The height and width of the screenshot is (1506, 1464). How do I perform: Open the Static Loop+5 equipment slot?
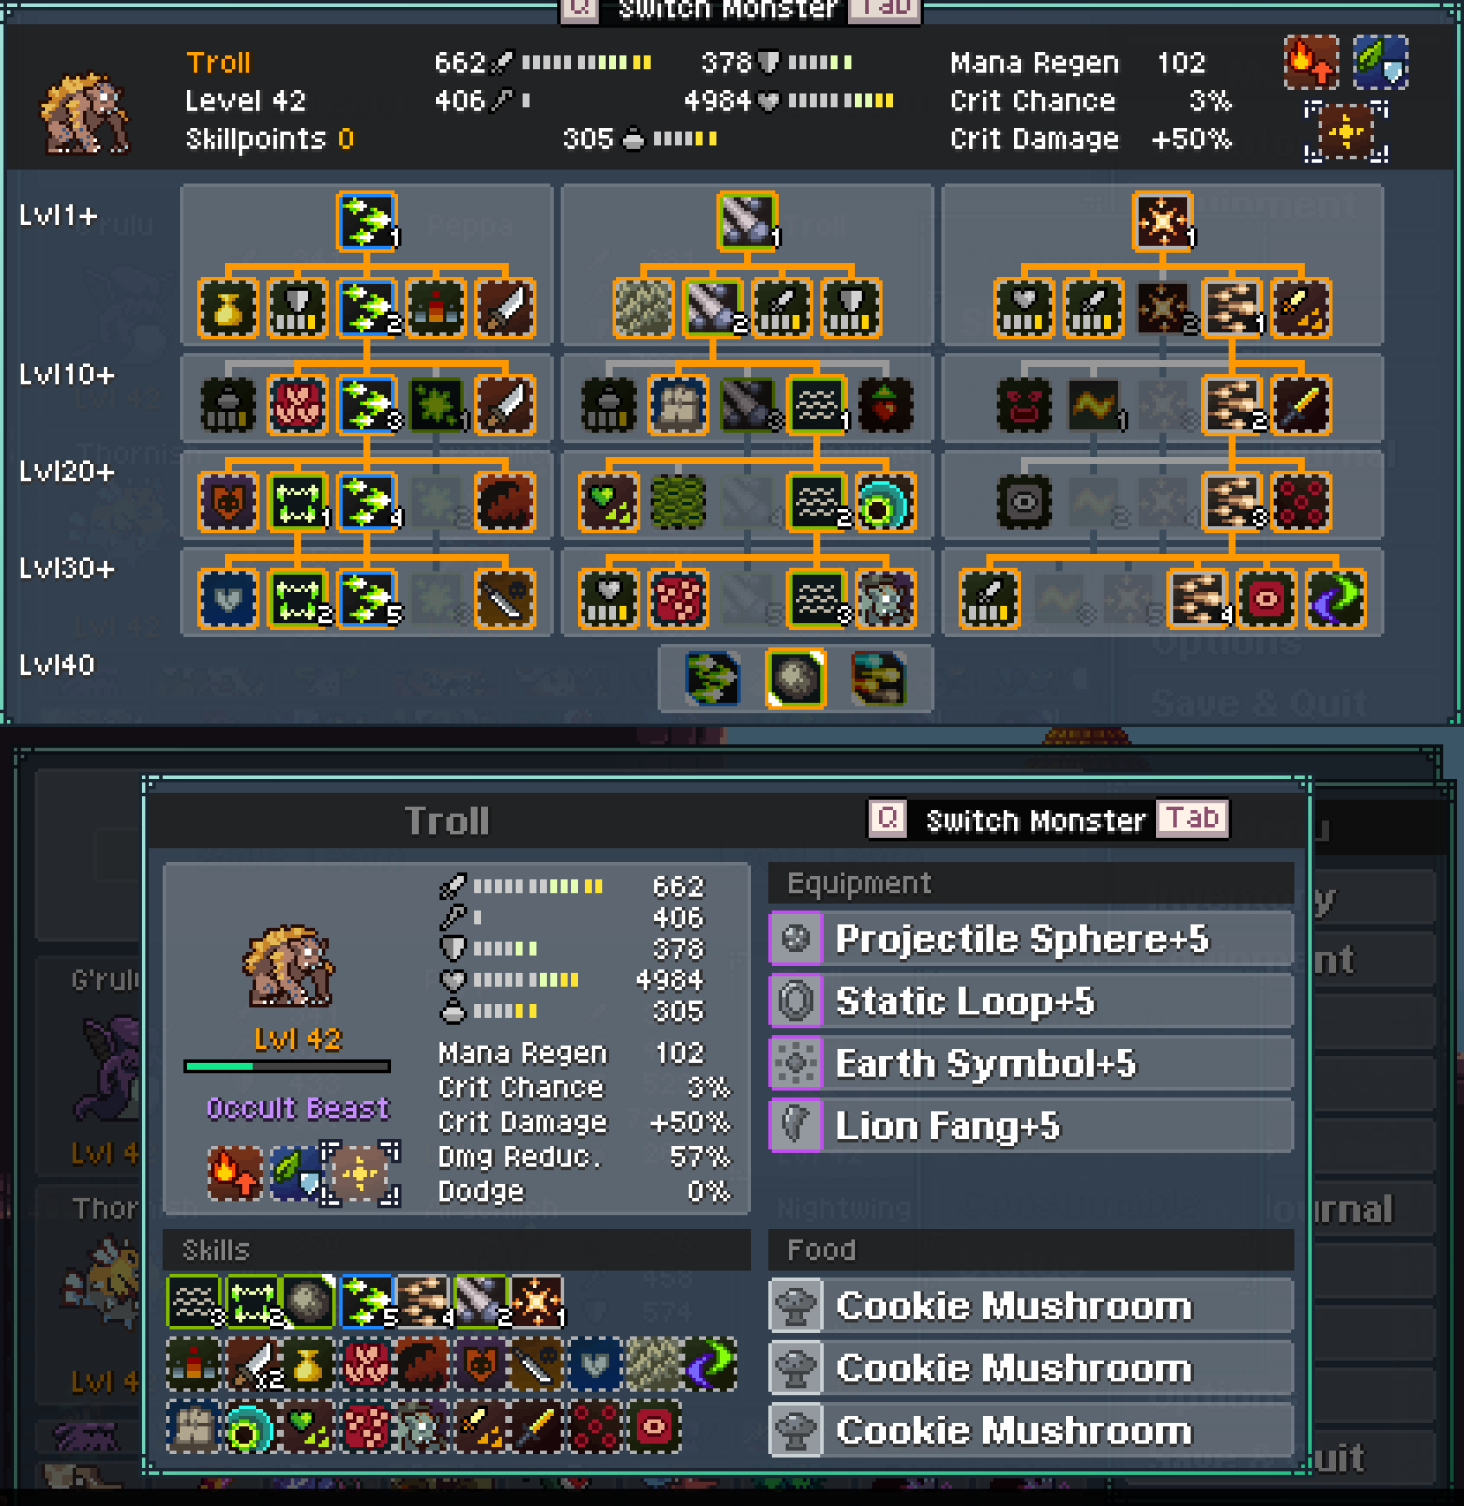pos(1031,1001)
